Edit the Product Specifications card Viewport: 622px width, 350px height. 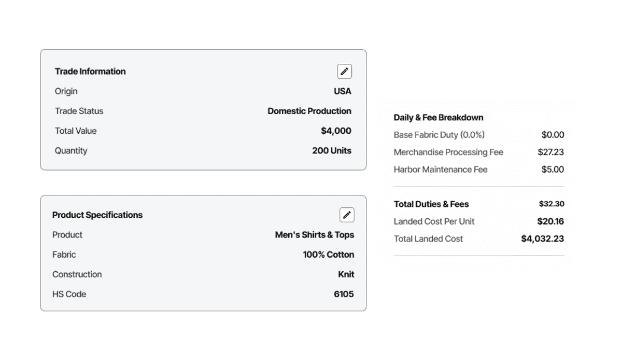click(x=347, y=215)
